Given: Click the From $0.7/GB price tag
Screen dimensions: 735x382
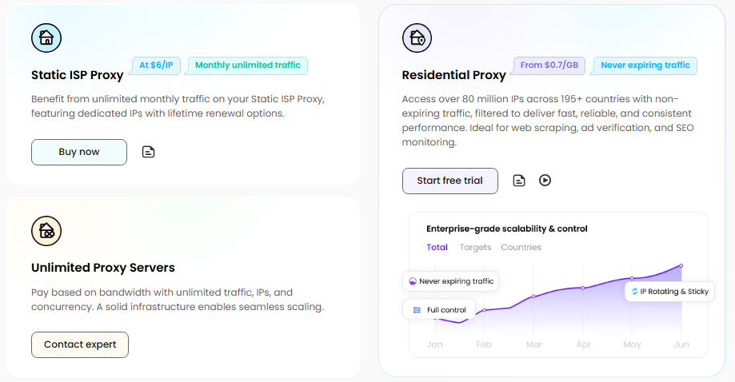Looking at the screenshot, I should click(x=549, y=66).
